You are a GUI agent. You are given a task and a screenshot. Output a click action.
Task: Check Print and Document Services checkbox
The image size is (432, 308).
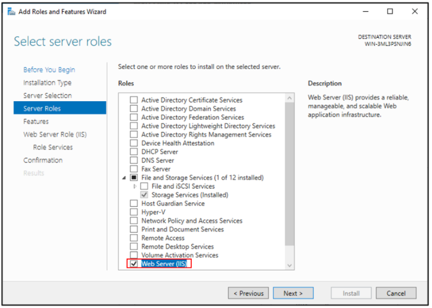pos(134,229)
